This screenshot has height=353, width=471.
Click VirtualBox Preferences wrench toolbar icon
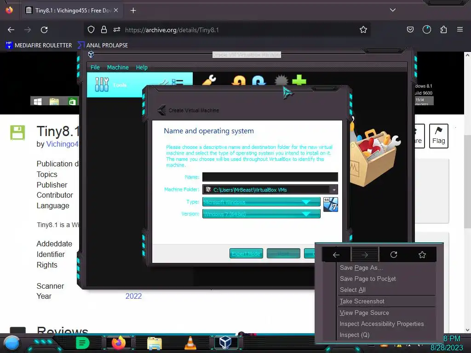click(x=209, y=80)
